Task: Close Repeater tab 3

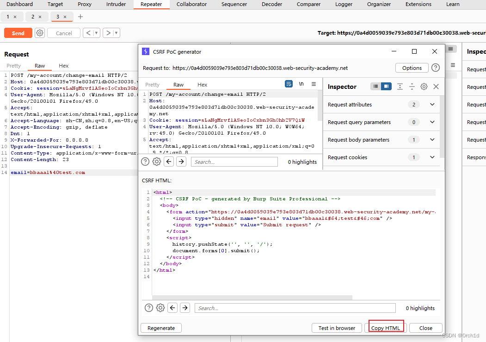Action: pyautogui.click(x=65, y=17)
